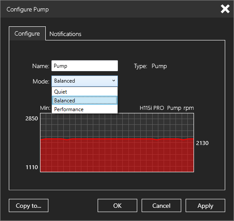Click the Copy to... button

pyautogui.click(x=29, y=206)
